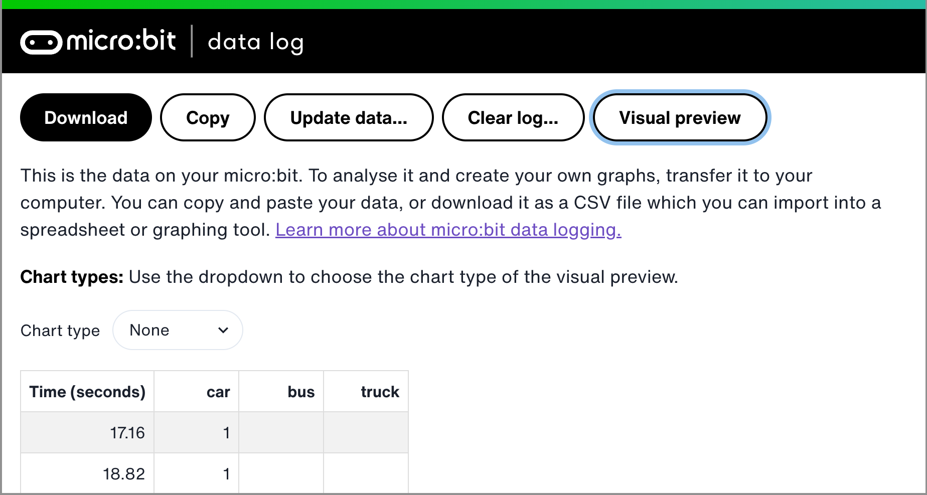The image size is (927, 495).
Task: Open the Learn more about data logging link
Action: [x=448, y=229]
